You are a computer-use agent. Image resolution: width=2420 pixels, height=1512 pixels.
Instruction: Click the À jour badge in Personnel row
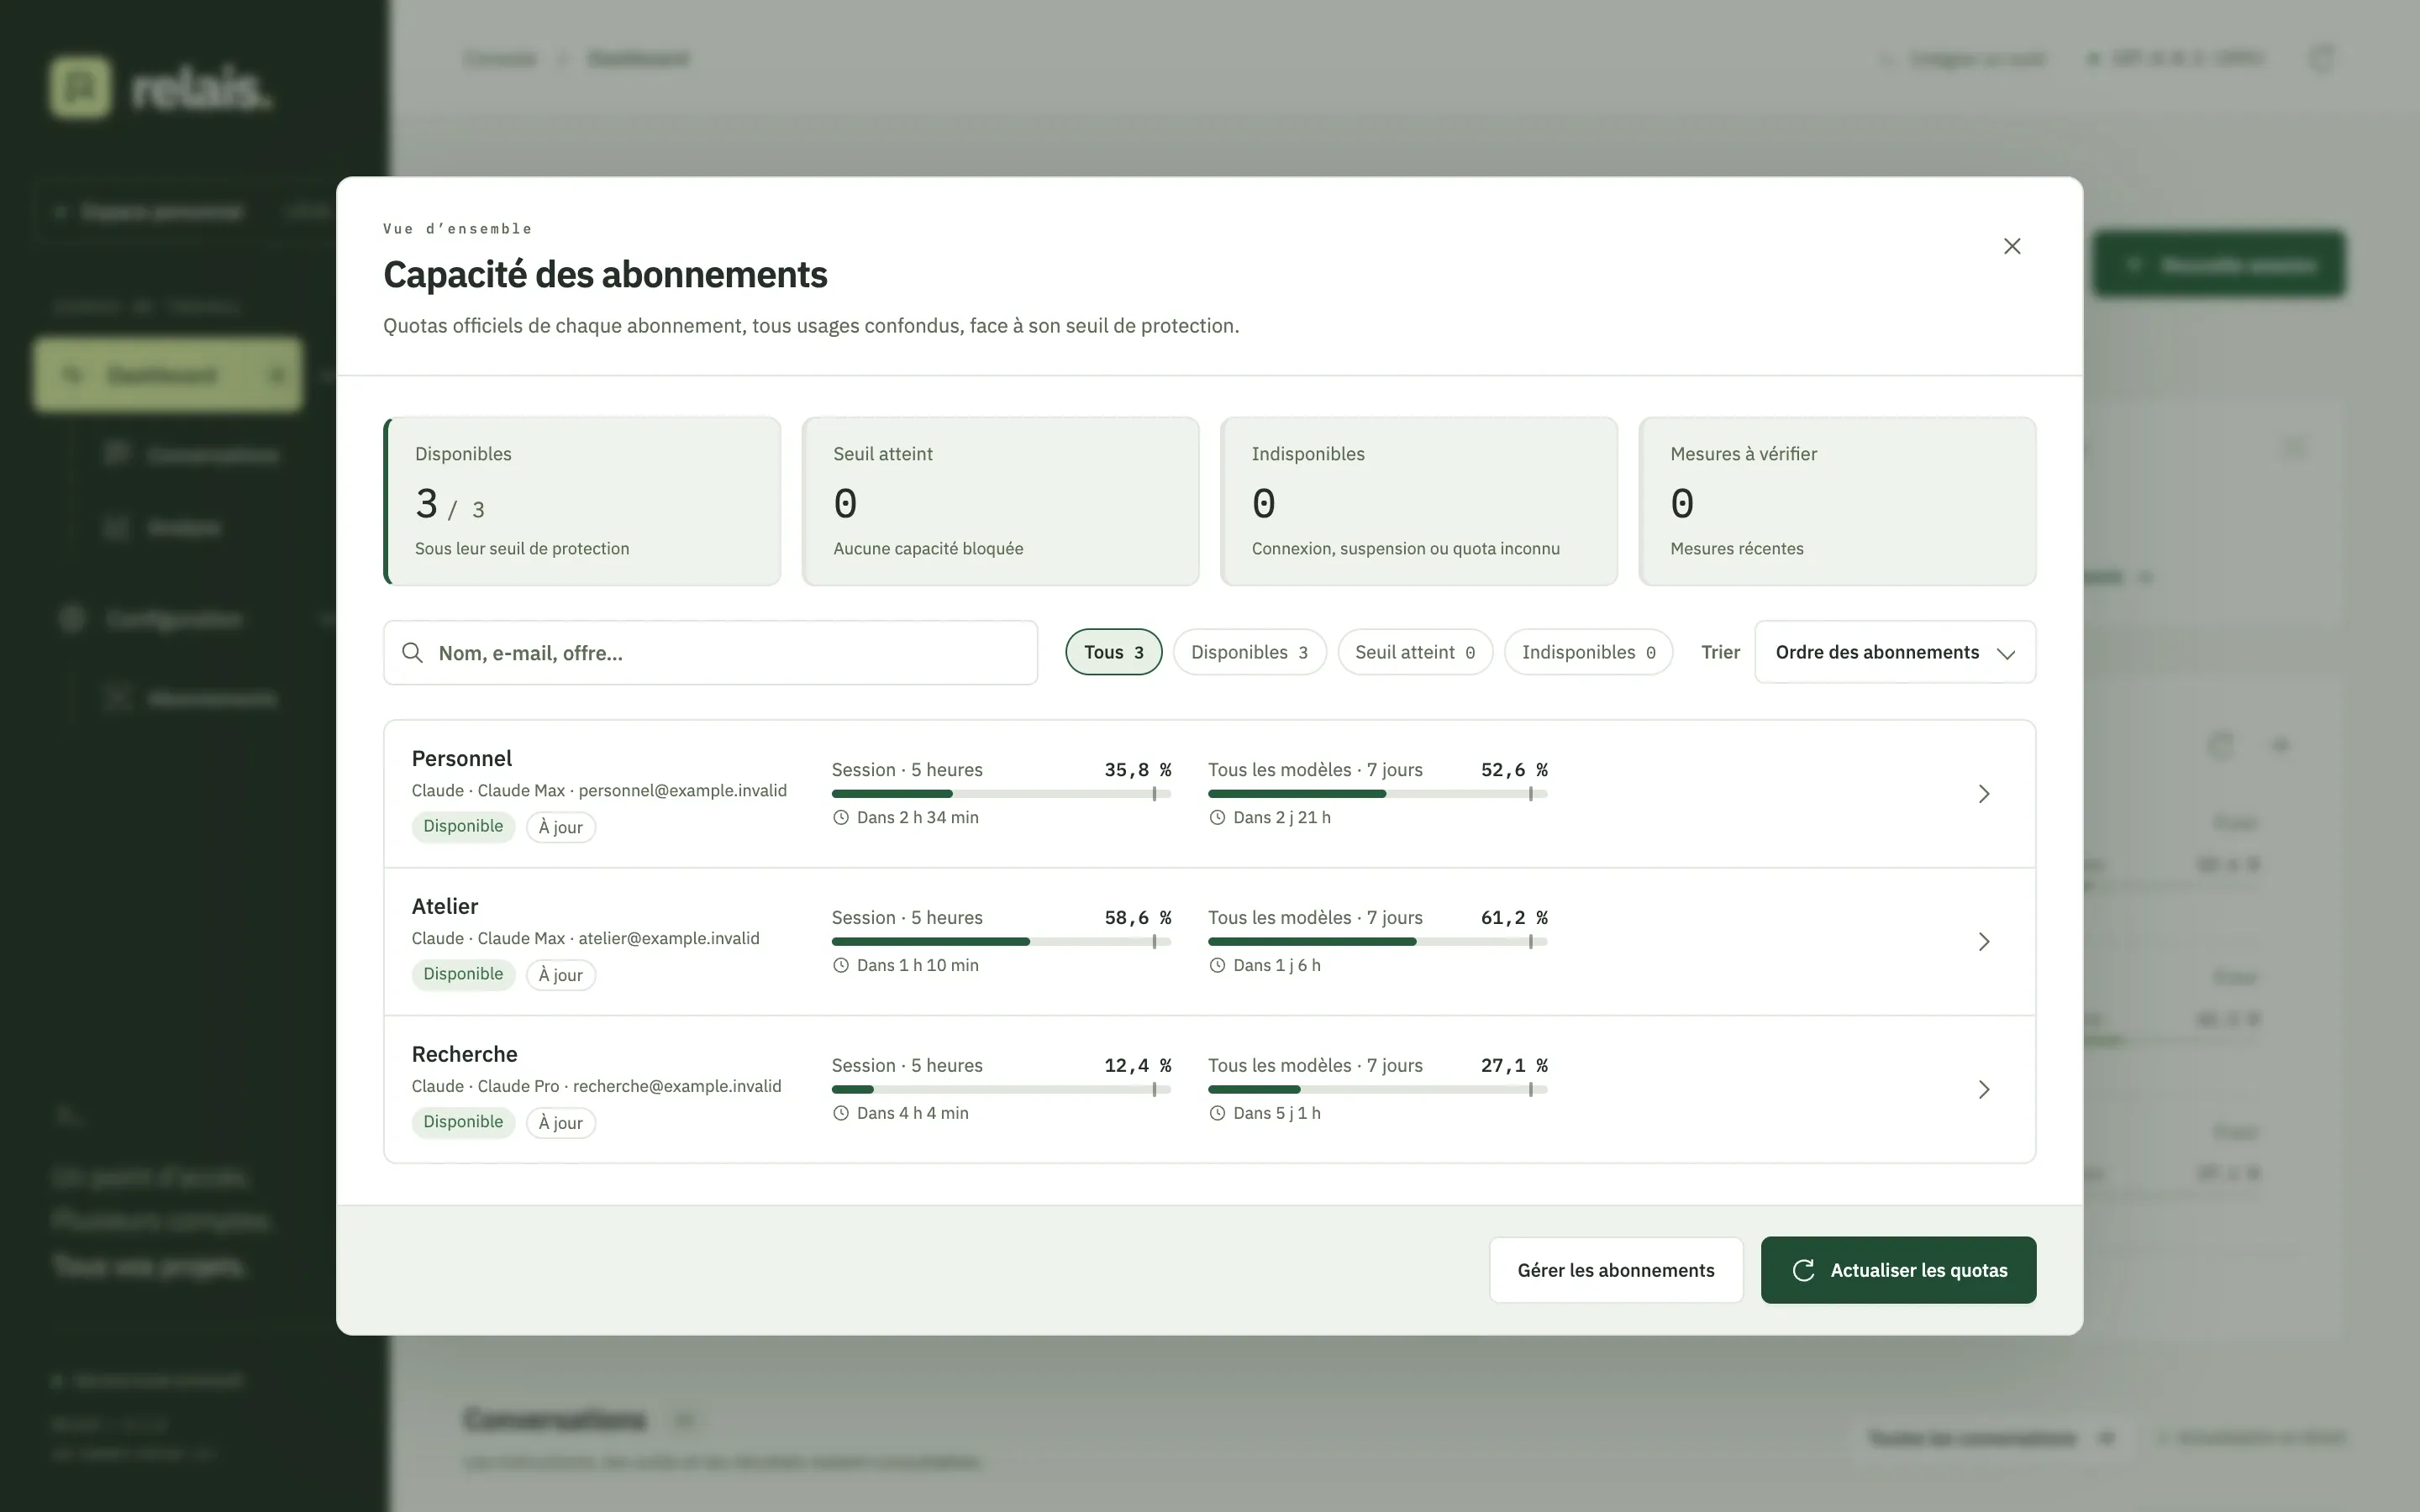[561, 827]
